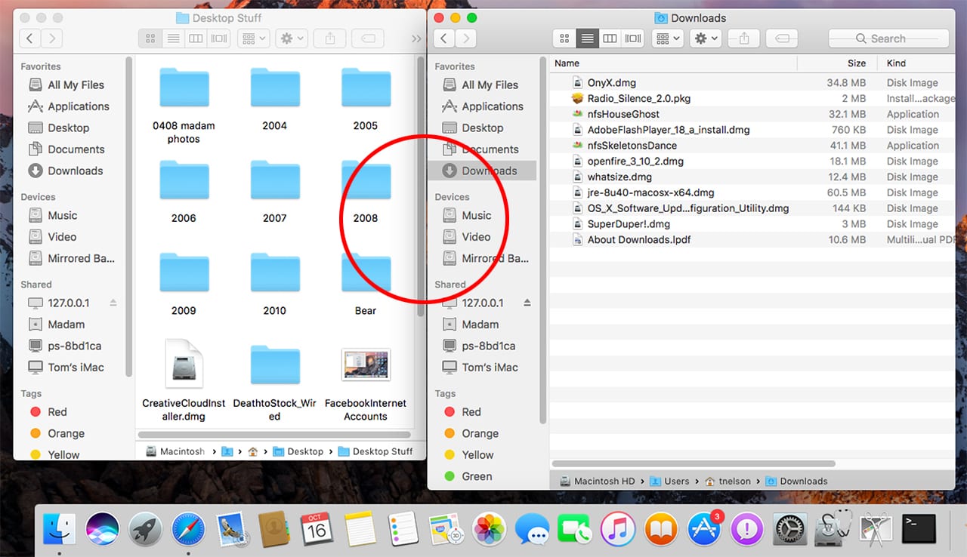Open Terminal from the Dock
The width and height of the screenshot is (967, 557).
click(919, 529)
